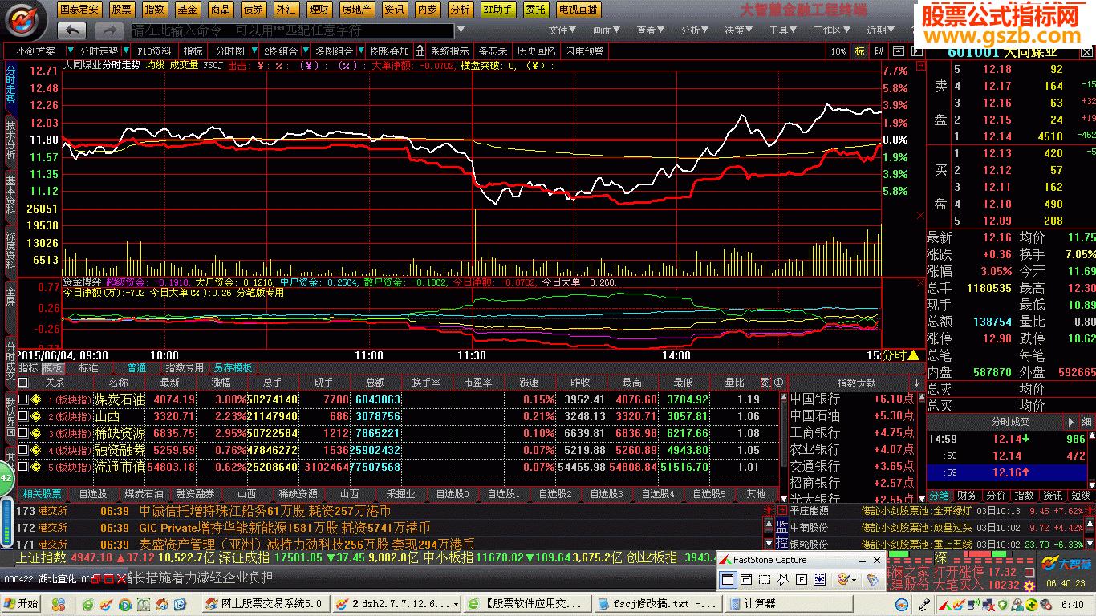1096x616 pixels.
Task: Click the yellow triangle next to 分时
Action: click(x=913, y=355)
